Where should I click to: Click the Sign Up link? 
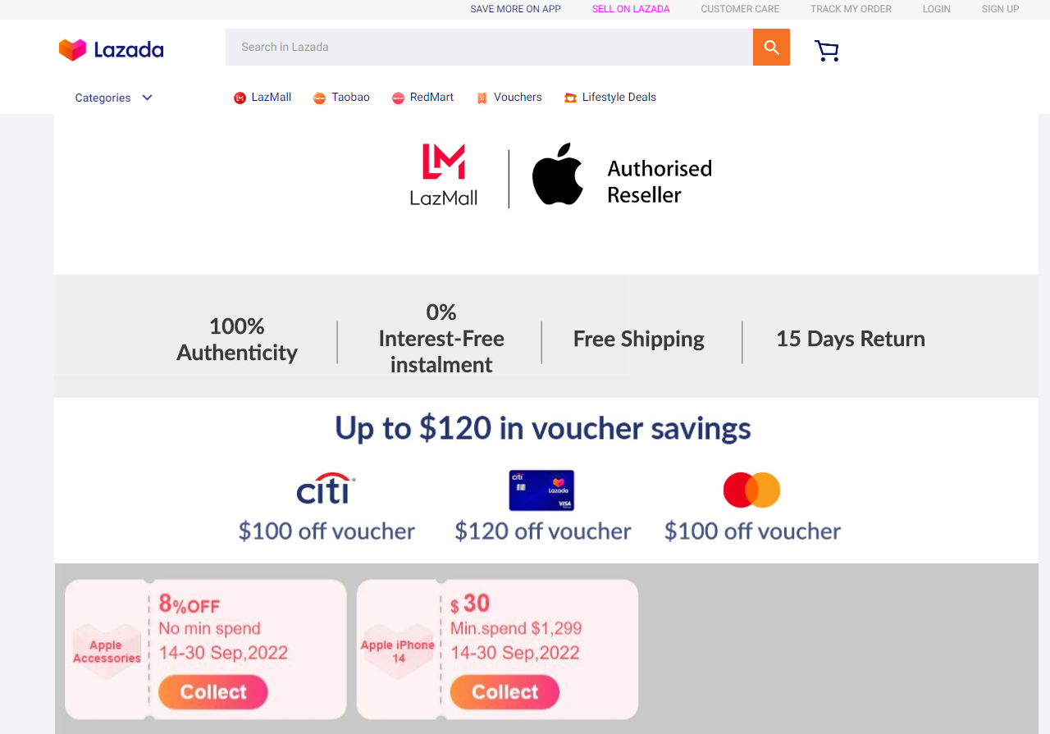(x=1000, y=9)
